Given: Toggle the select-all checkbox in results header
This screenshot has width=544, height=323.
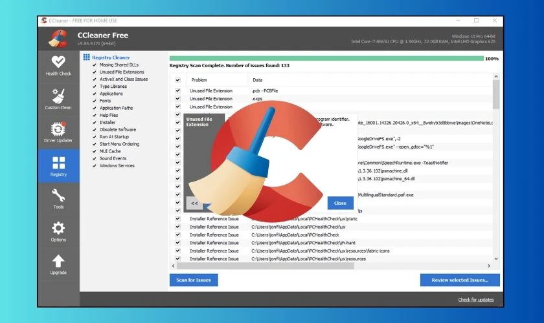Looking at the screenshot, I should [x=177, y=80].
